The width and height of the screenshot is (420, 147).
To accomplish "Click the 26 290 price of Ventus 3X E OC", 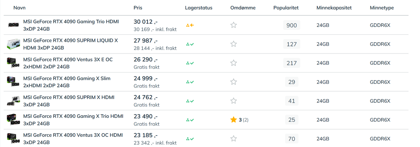I will (x=145, y=60).
